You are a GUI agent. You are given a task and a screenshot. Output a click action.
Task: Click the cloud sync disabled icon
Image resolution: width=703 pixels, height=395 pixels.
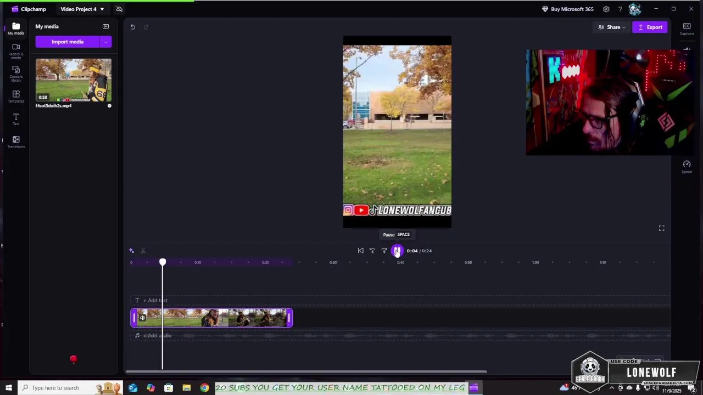pos(119,9)
